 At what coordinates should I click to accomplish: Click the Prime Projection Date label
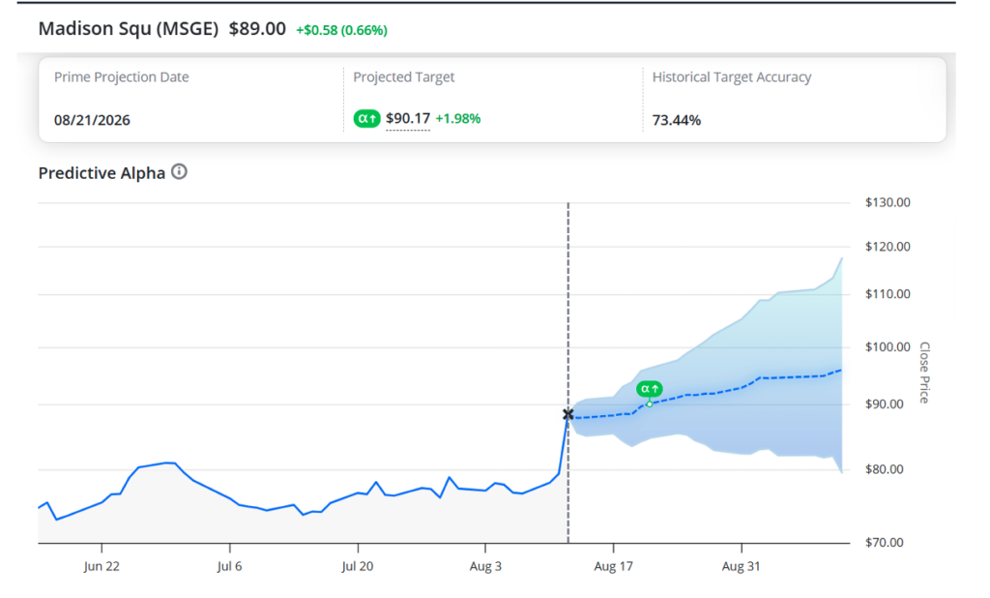121,77
